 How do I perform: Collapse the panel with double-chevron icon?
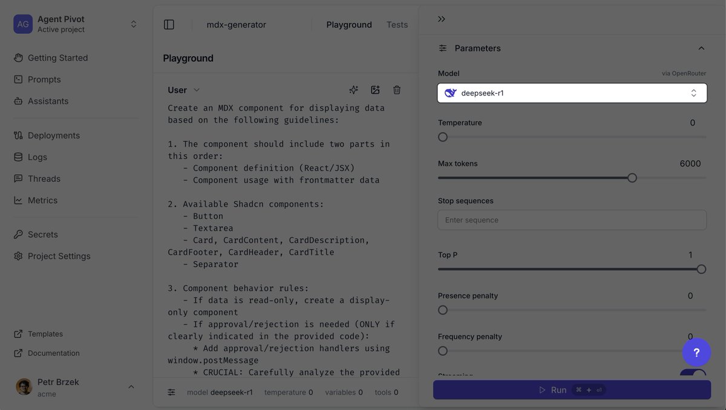(x=442, y=19)
